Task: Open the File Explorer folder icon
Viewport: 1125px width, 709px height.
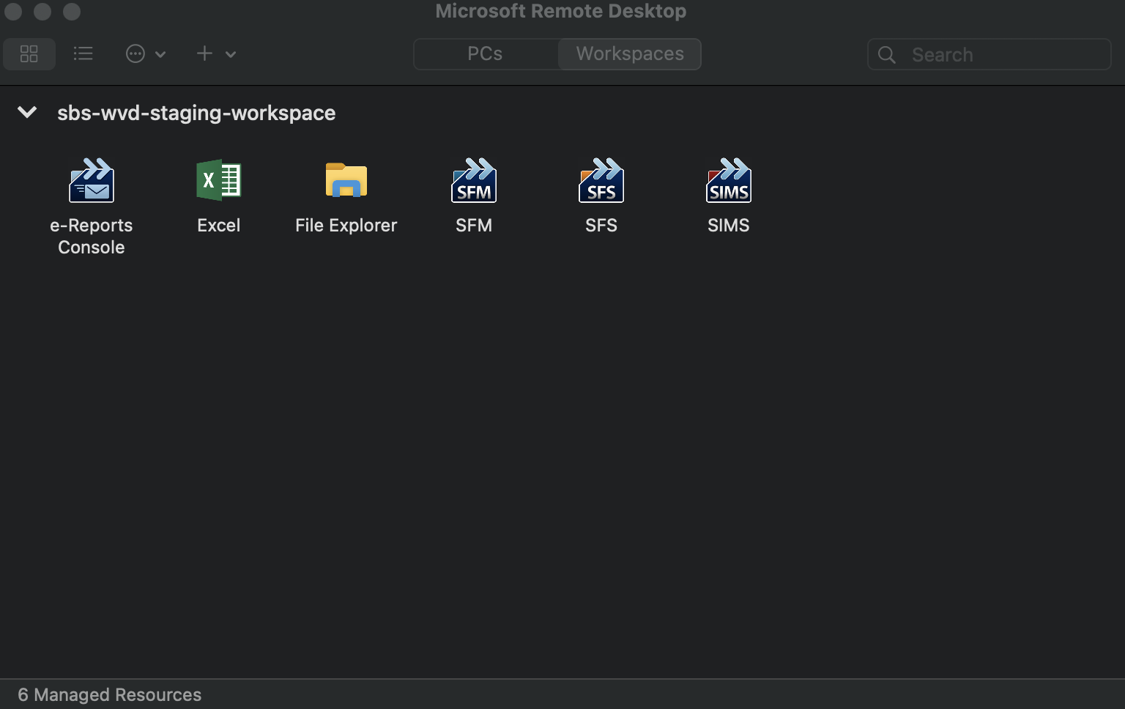Action: [346, 180]
